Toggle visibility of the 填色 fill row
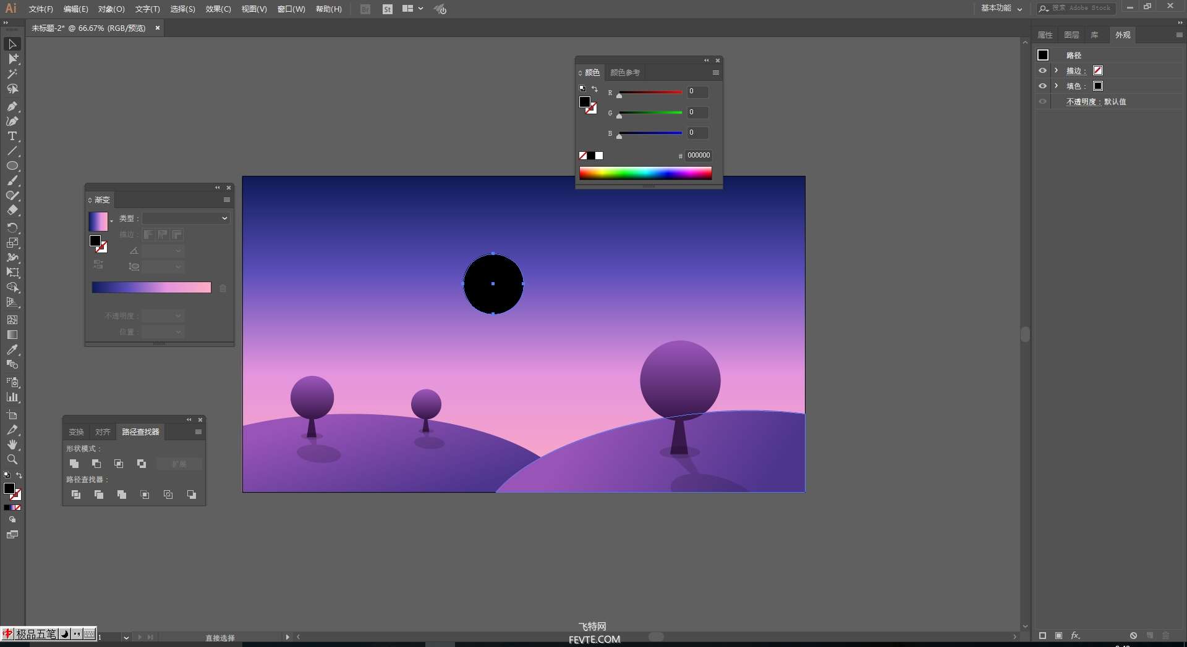The width and height of the screenshot is (1187, 647). coord(1042,86)
